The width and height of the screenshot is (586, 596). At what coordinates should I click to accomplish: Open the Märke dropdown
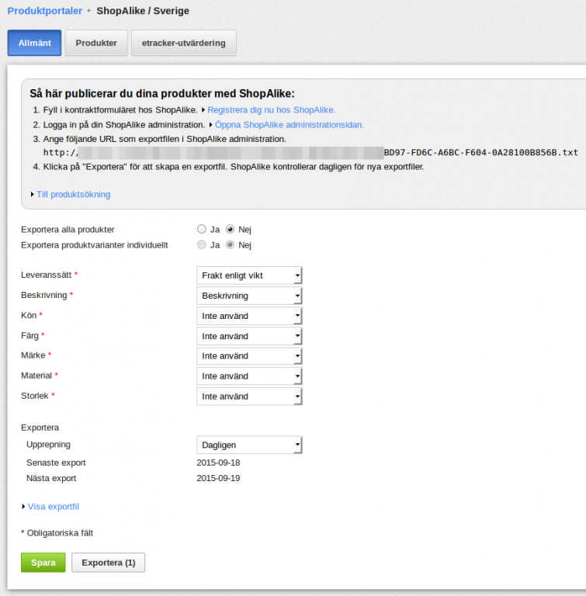click(249, 356)
